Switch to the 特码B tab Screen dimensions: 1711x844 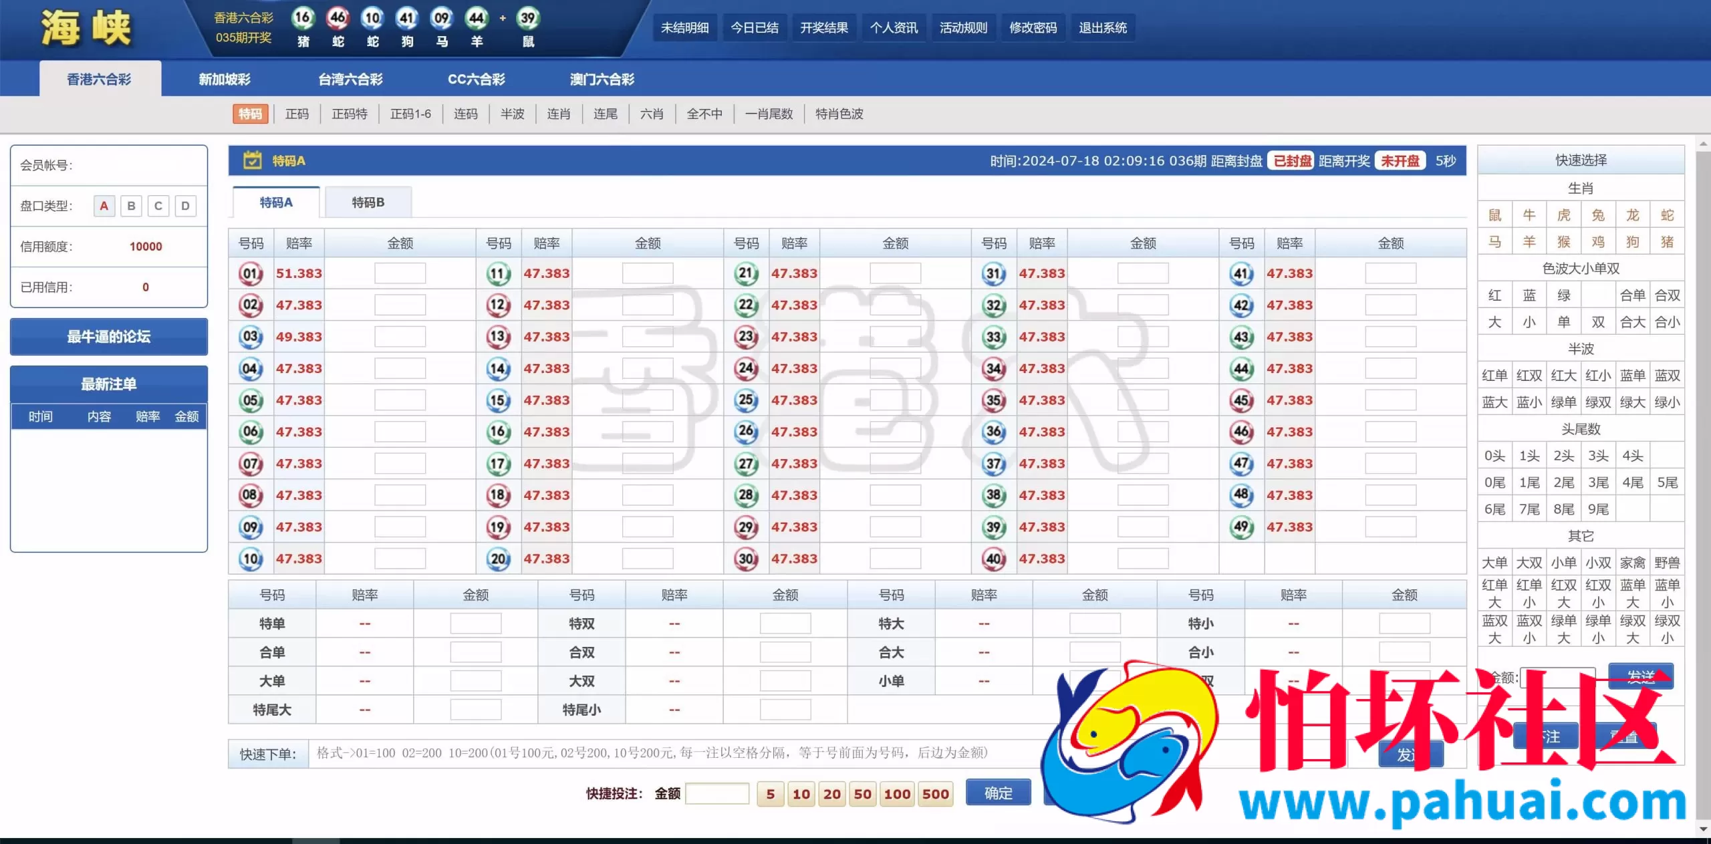coord(368,202)
